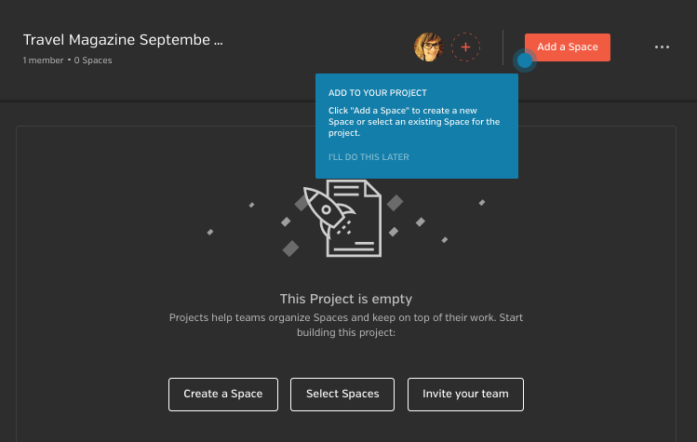Open the 1 member count label
Viewport: 697px width, 442px height.
43,60
